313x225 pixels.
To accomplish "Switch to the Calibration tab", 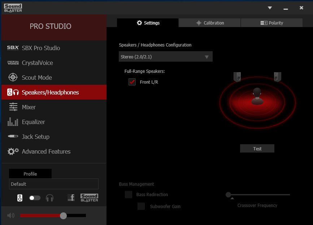I will pos(209,23).
